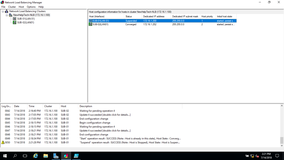284x160 pixels.
Task: Select log entry 0050 Suspend operation result
Action: 91,143
